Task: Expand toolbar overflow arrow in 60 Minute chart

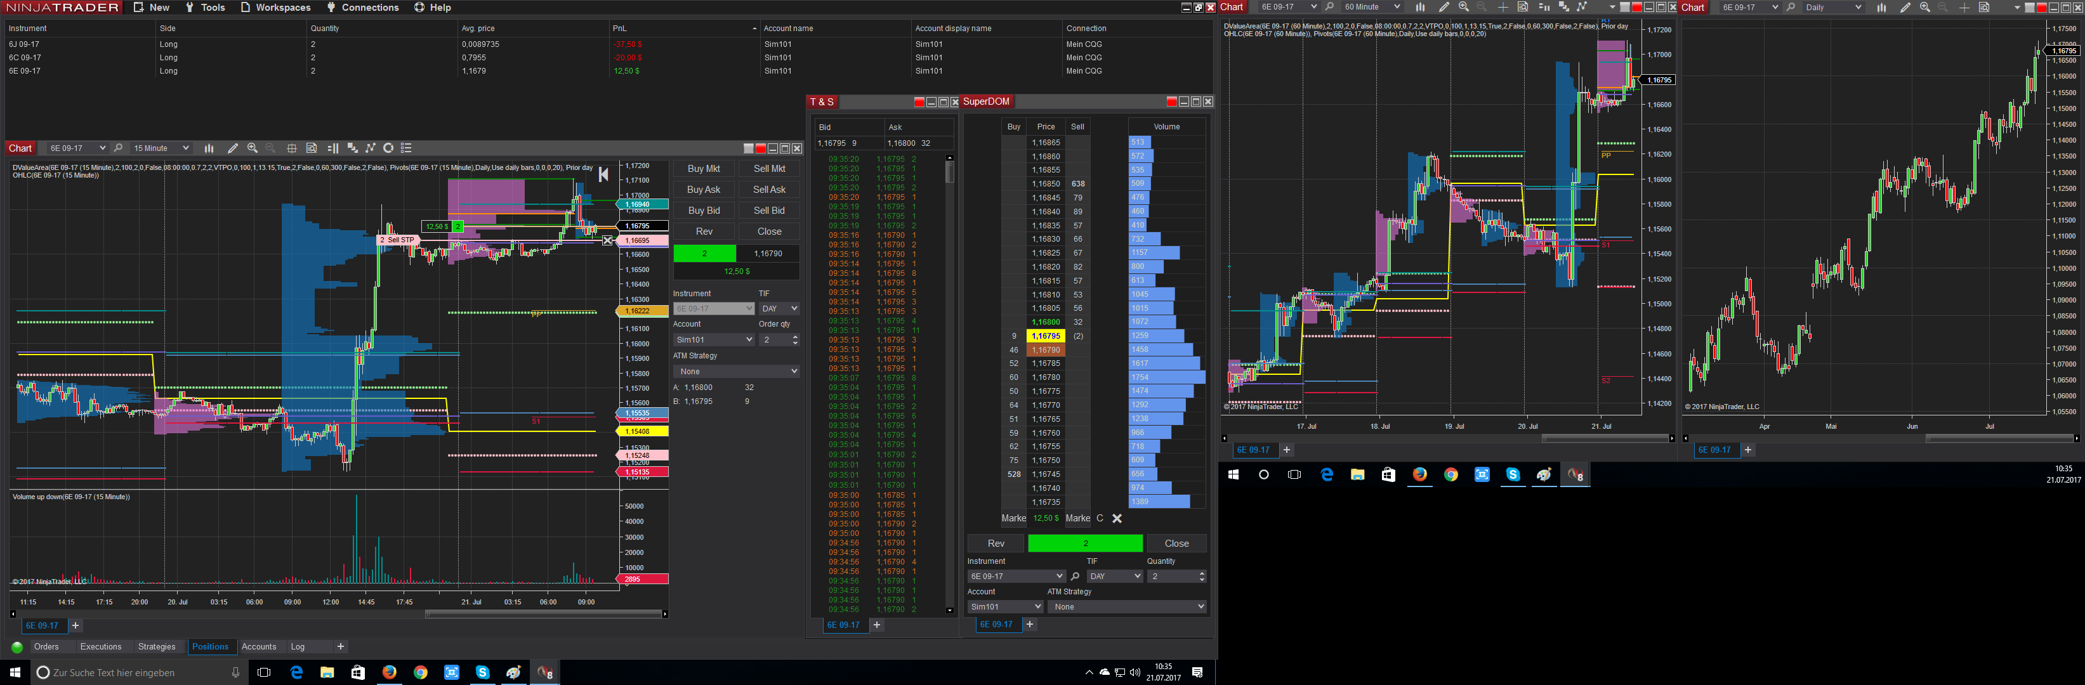Action: coord(1612,7)
